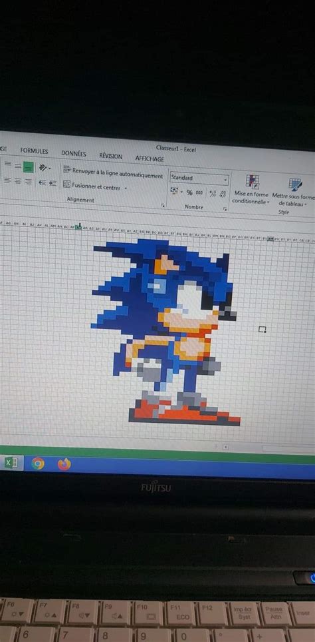315x642 pixels.
Task: Click the middle vertical align icon
Action: tap(18, 165)
